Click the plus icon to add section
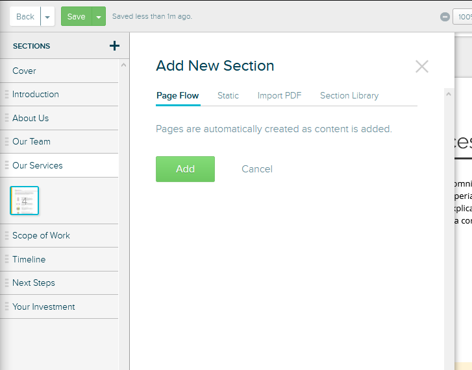The image size is (472, 370). [114, 45]
